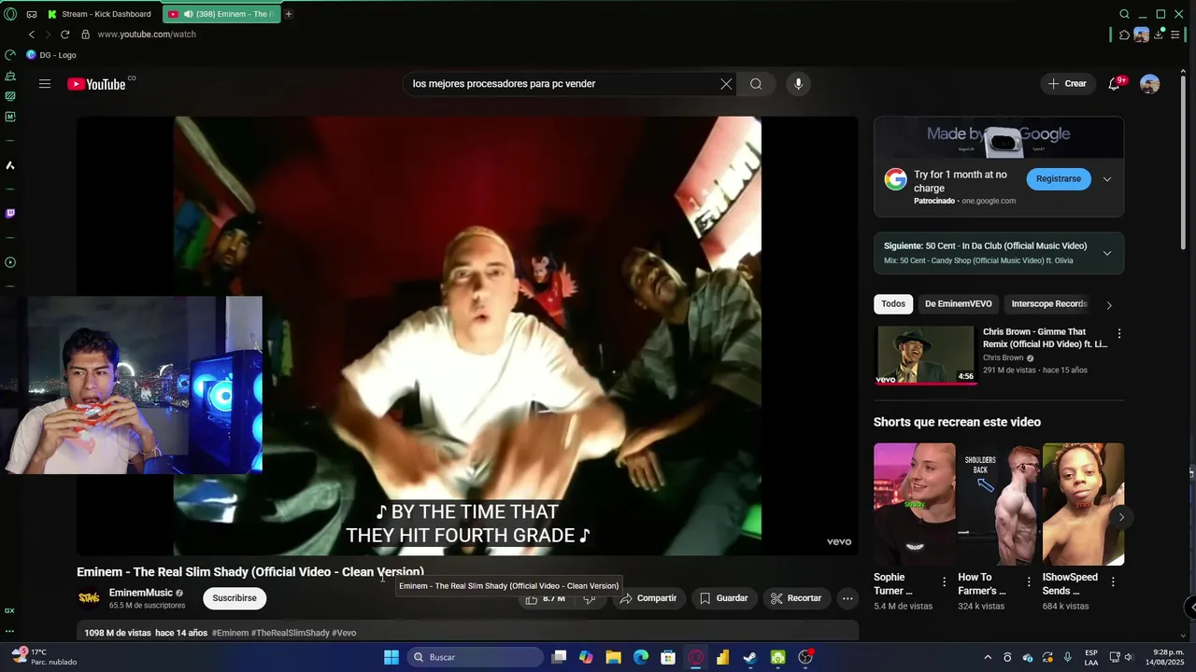Click the taskbar Buscar search box

474,657
